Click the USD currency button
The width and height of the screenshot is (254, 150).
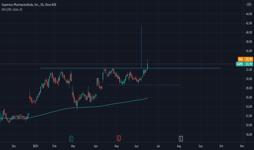coord(249,4)
